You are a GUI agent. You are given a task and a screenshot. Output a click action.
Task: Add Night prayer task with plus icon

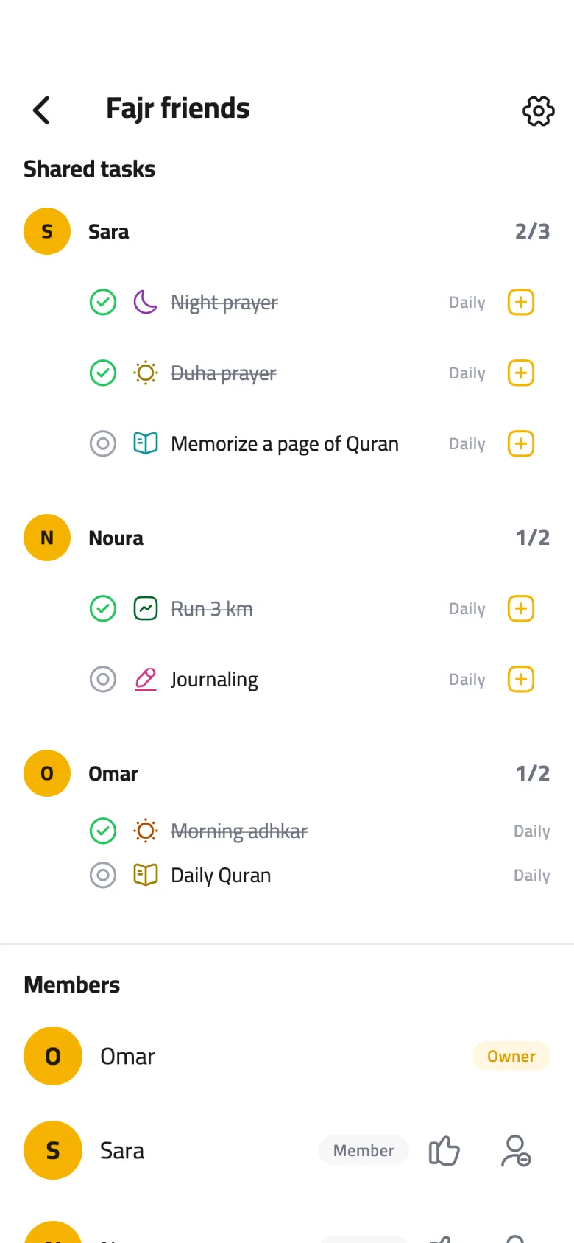[x=521, y=302]
